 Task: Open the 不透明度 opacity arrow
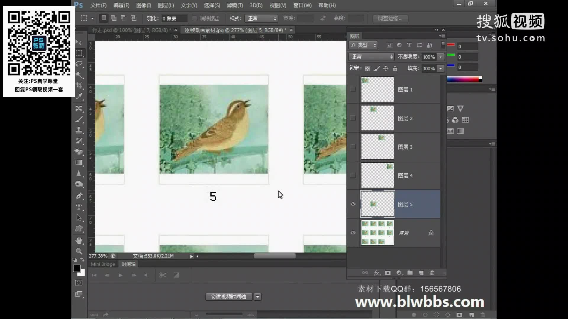440,57
